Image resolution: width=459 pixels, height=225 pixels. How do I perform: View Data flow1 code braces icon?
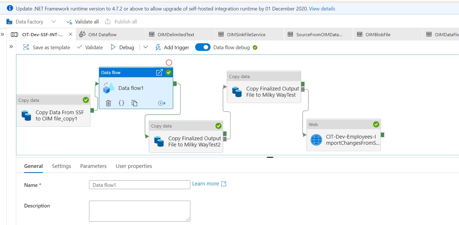(x=121, y=103)
